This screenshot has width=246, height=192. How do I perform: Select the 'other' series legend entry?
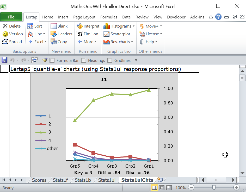(46, 148)
